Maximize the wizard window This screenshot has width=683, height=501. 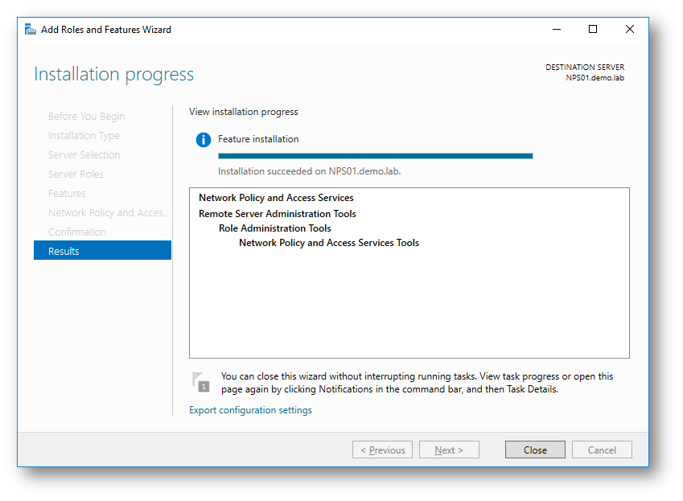593,30
